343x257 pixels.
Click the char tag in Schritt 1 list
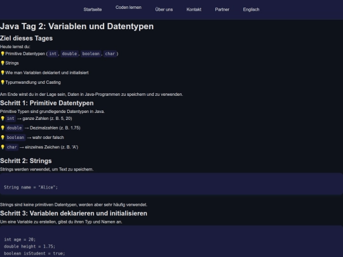(x=11, y=147)
